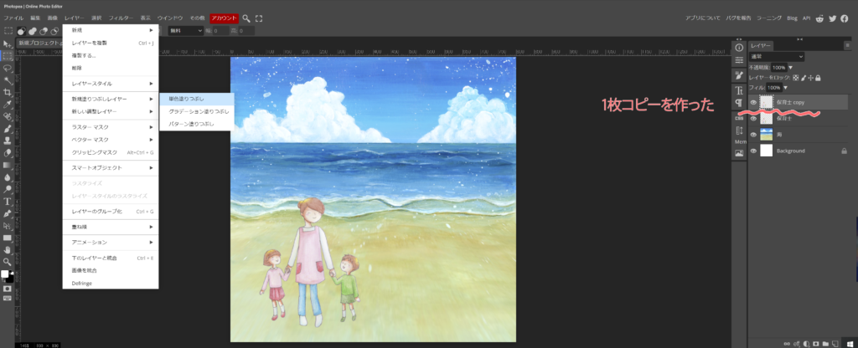Click the Zoom magnifier tool in left toolbar
Screen dimensions: 858x348
click(x=8, y=261)
